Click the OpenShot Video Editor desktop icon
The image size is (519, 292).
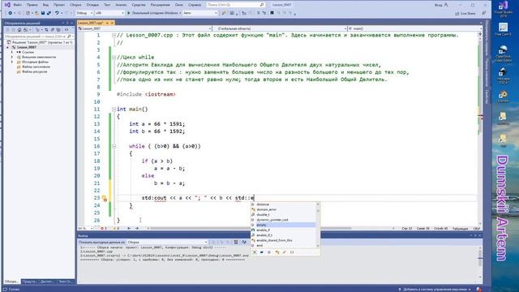point(503,54)
